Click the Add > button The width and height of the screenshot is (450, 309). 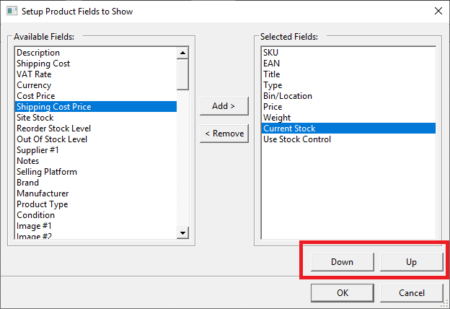pyautogui.click(x=224, y=106)
